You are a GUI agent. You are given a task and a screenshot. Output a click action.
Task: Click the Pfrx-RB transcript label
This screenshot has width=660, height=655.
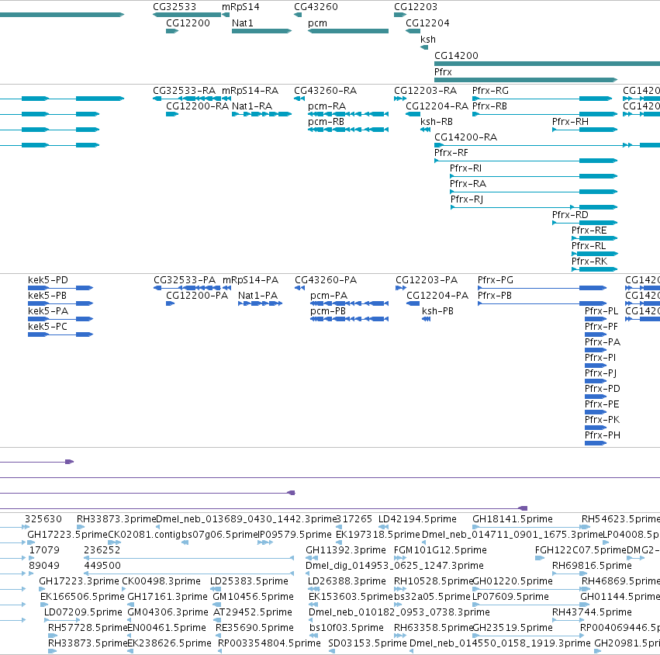click(489, 106)
